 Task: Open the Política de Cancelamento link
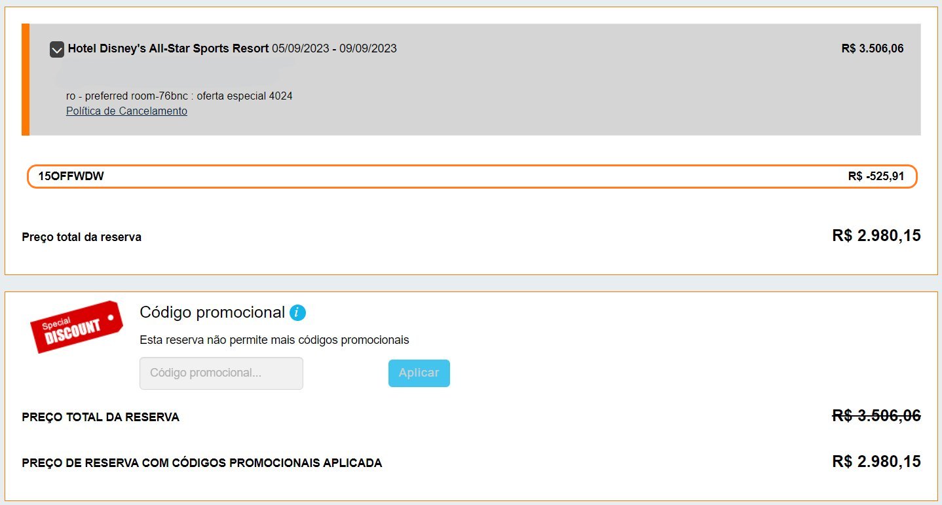tap(126, 111)
